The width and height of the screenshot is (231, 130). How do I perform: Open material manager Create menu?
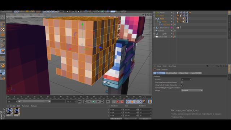point(12,106)
